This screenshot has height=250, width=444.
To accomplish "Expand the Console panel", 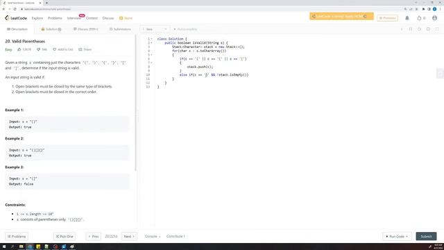I will click(153, 236).
